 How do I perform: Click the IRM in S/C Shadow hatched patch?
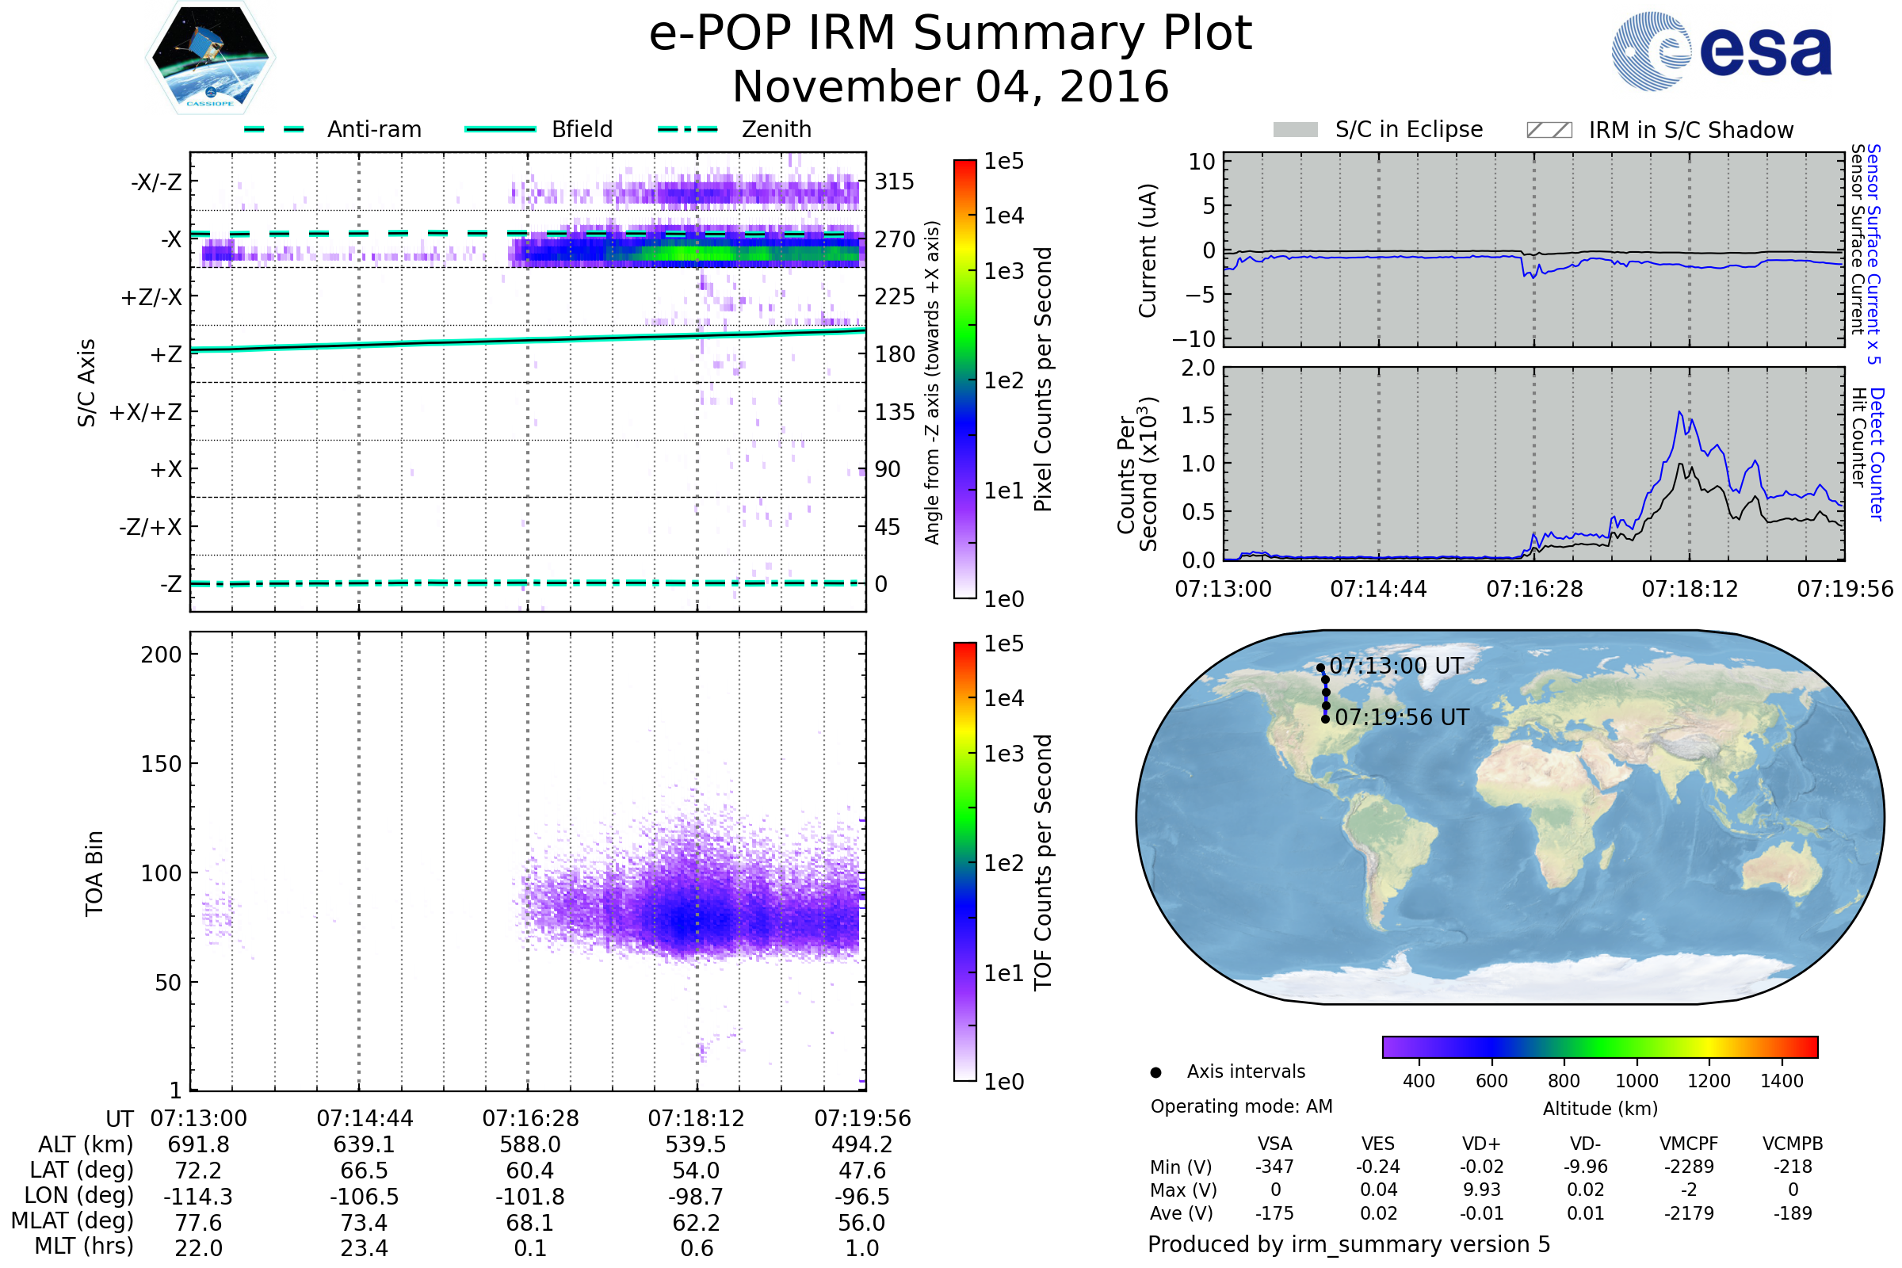click(1549, 130)
